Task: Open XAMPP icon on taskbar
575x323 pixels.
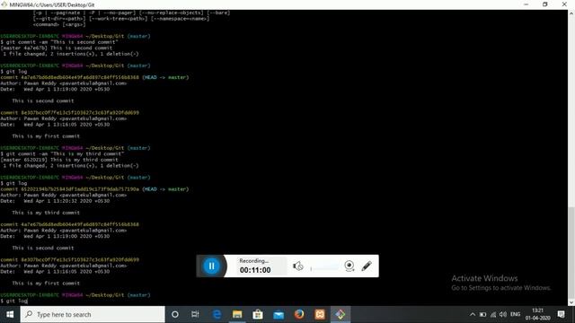Action: 320,314
